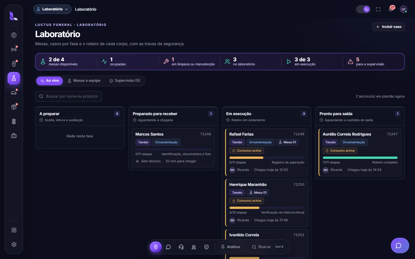Open the apps grid icon in the sidebar

(x=14, y=230)
